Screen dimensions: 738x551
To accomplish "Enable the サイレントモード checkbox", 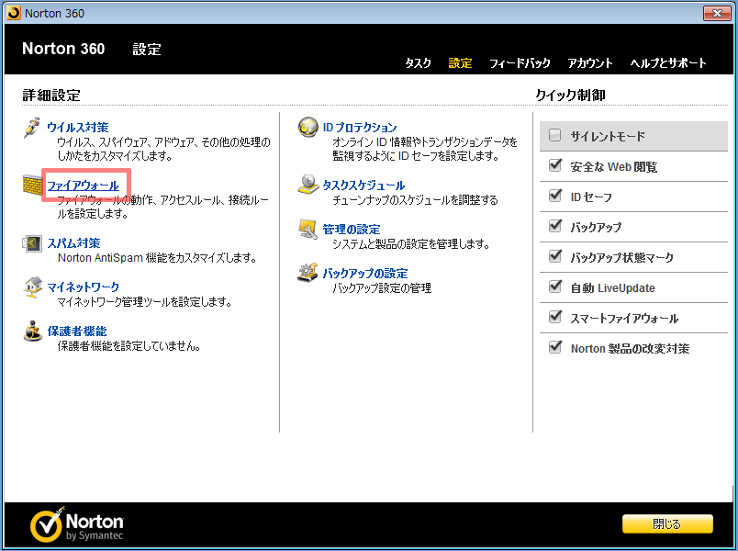I will (x=555, y=136).
